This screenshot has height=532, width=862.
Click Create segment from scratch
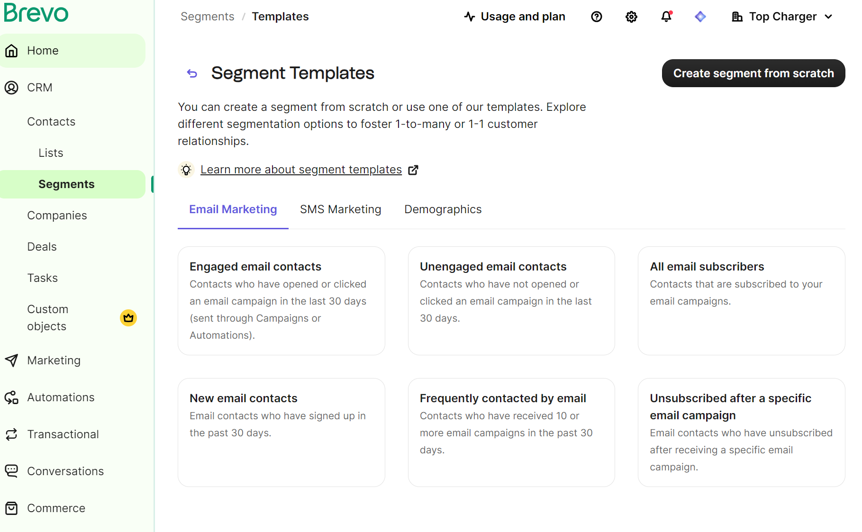click(753, 73)
